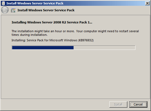Click the empty remaining part of the progress bar
The image size is (151, 111).
click(104, 48)
